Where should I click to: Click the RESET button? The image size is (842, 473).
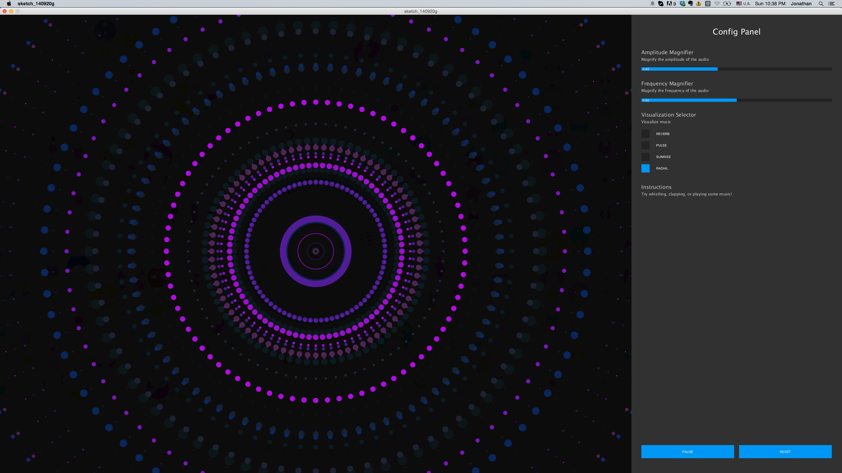785,452
